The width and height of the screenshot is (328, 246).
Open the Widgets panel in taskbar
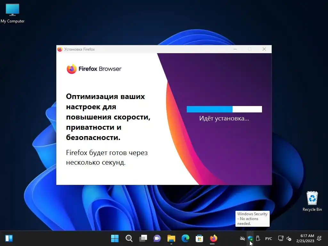9,238
